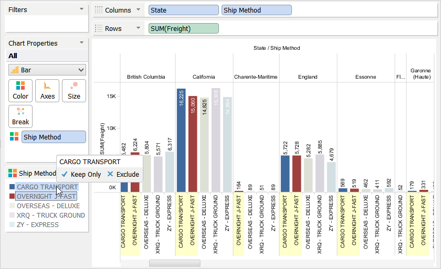Image resolution: width=441 pixels, height=269 pixels.
Task: Click the Columns shelf grid icon
Action: click(x=98, y=10)
